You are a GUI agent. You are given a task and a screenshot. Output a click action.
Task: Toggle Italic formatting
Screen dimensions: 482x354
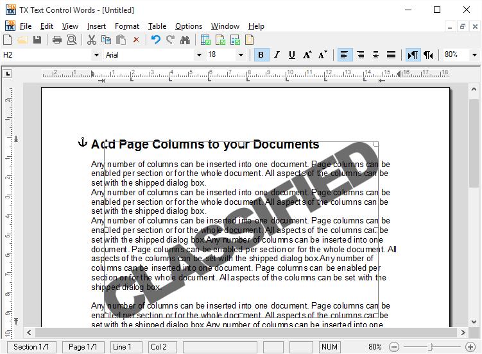click(277, 55)
